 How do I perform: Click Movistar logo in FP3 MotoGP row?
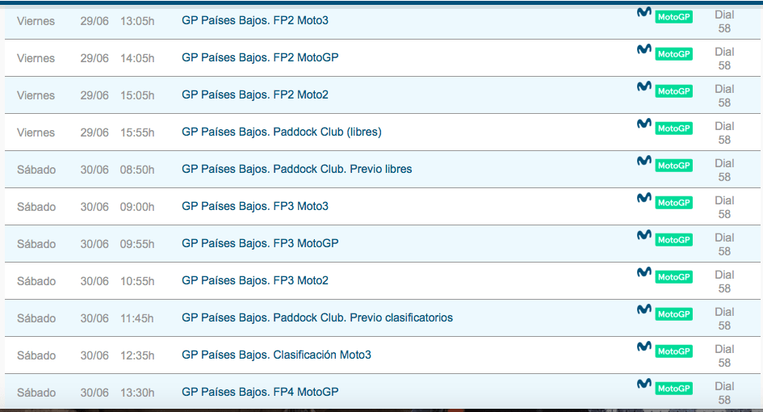pyautogui.click(x=644, y=235)
